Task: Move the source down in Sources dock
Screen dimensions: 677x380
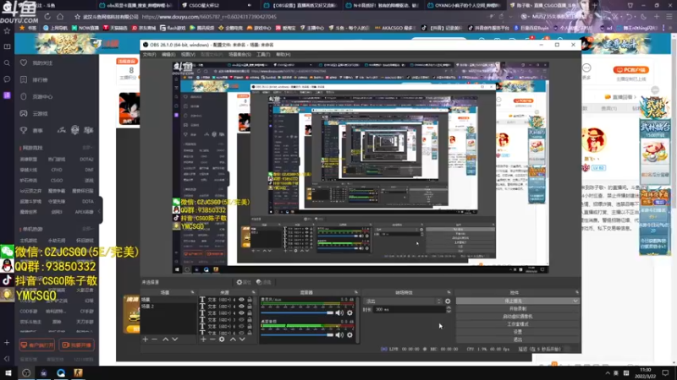Action: (242, 339)
